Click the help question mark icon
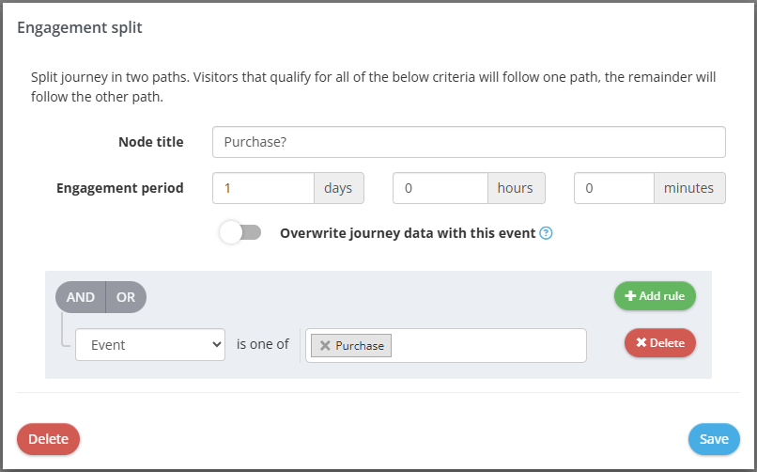 (x=547, y=233)
